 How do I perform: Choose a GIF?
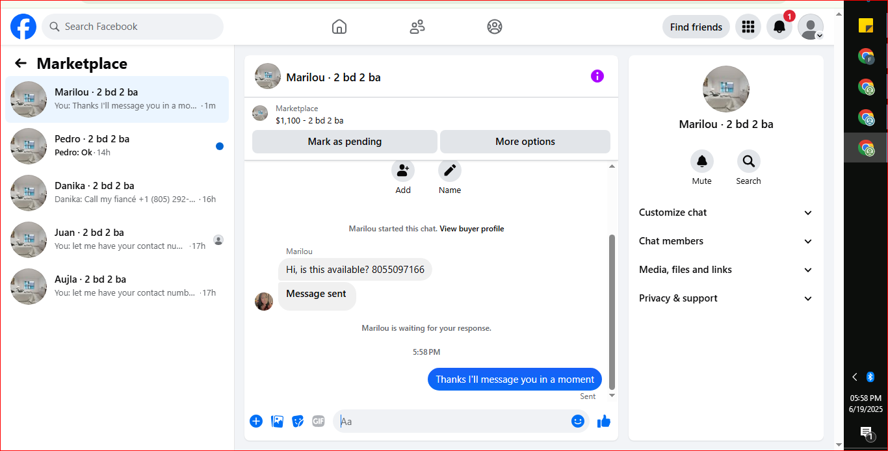[x=318, y=421]
